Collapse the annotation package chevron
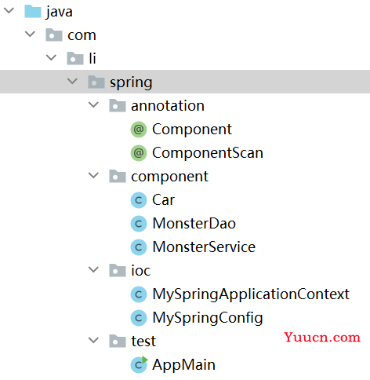Screen dimensions: 370x380 (93, 104)
